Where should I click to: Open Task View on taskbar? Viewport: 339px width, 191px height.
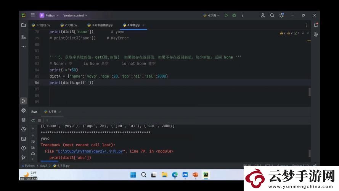click(x=154, y=175)
